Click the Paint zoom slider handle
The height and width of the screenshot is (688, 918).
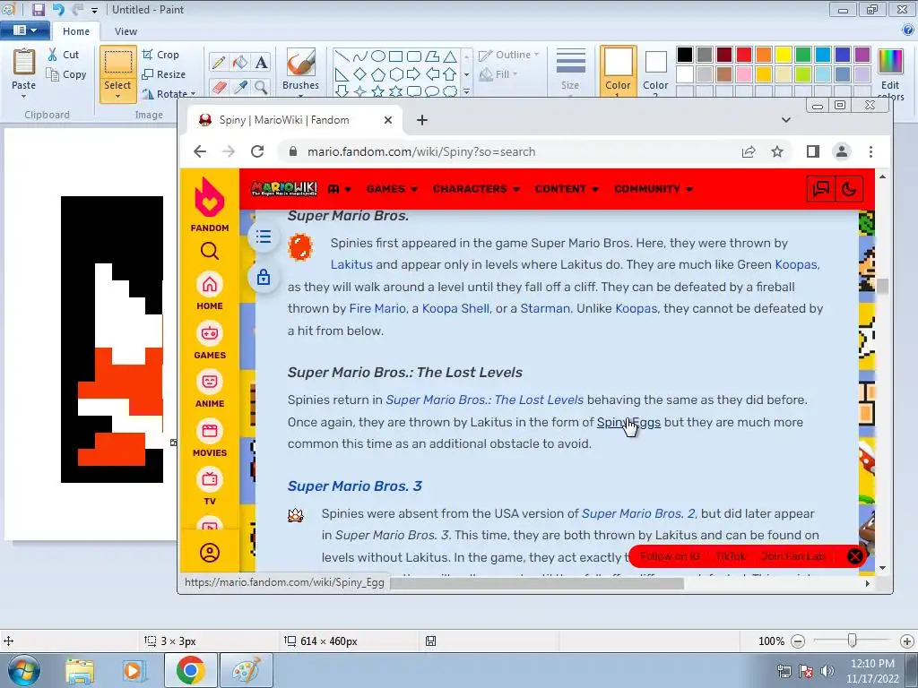[x=852, y=641]
